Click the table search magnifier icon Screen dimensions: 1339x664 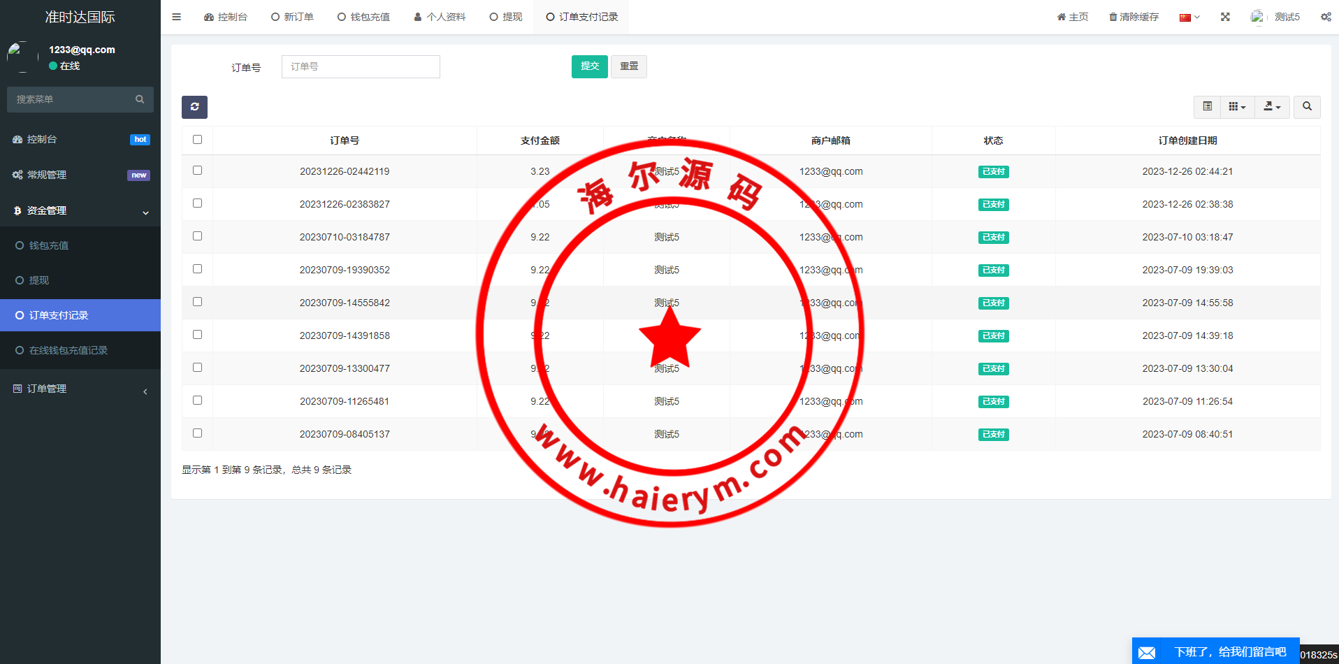1307,107
